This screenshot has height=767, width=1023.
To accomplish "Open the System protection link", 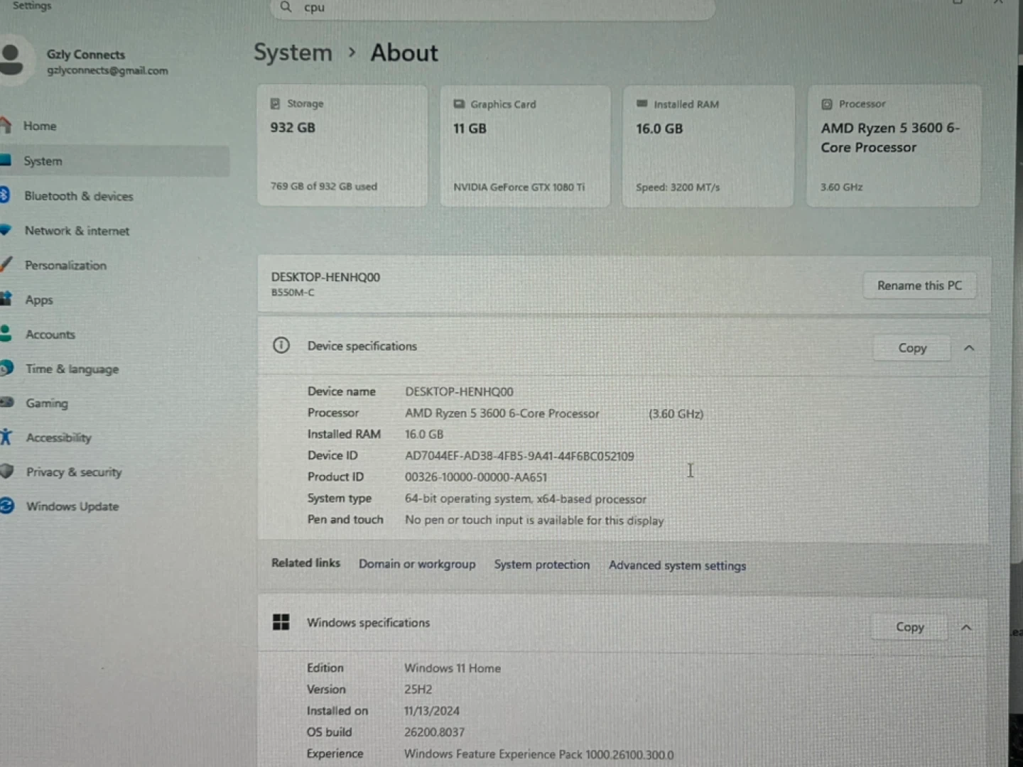I will [x=541, y=565].
